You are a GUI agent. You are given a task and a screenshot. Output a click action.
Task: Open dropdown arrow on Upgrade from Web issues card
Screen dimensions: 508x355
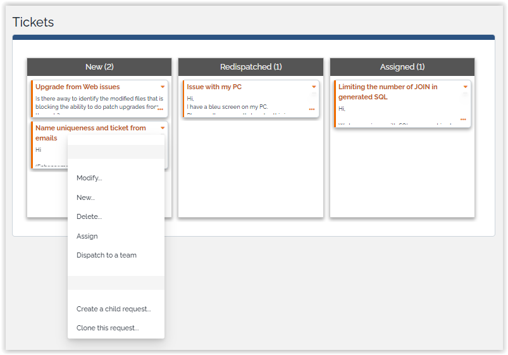tap(163, 87)
